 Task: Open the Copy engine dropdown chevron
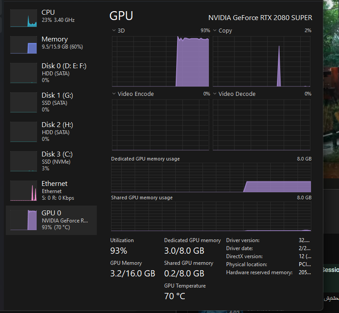215,30
